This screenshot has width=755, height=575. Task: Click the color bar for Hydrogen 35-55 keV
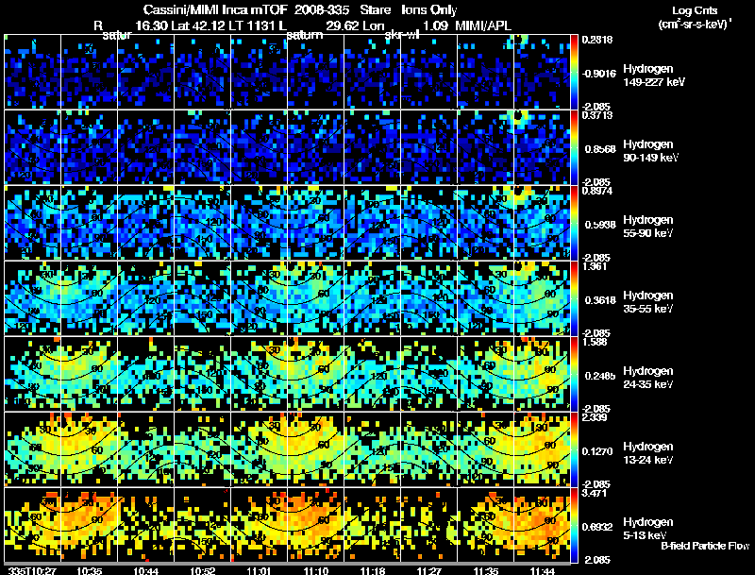tap(574, 298)
